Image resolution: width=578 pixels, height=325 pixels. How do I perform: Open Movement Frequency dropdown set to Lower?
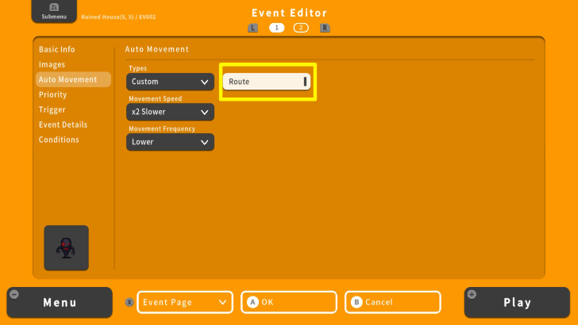click(170, 142)
